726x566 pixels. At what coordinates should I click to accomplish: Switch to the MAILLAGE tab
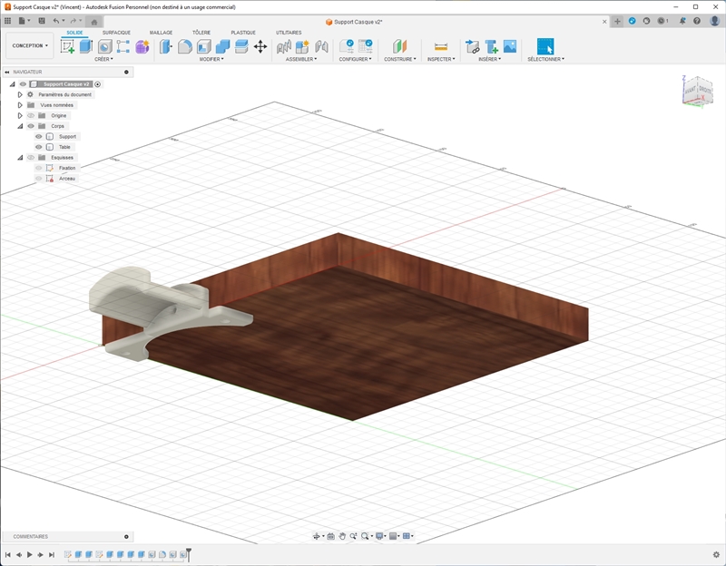click(x=162, y=33)
